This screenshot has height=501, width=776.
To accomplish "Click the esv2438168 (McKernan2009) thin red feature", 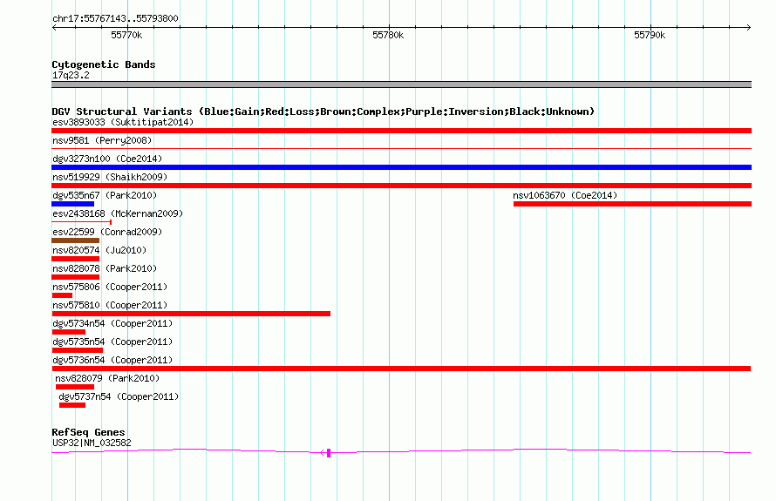I will [x=82, y=222].
